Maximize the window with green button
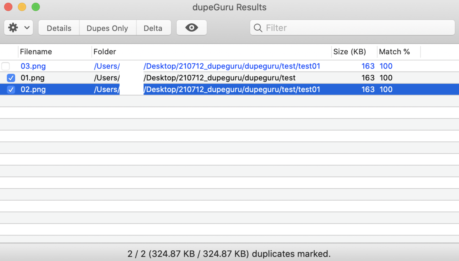 (36, 7)
